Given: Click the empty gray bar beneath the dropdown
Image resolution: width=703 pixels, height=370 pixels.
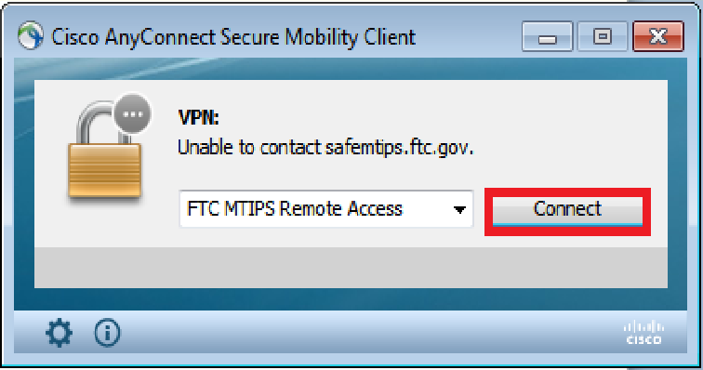Looking at the screenshot, I should pos(351,268).
